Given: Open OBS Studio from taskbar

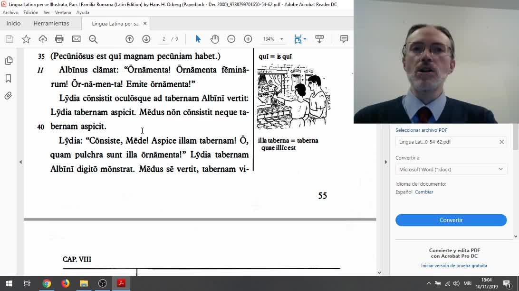Looking at the screenshot, I should 102,283.
